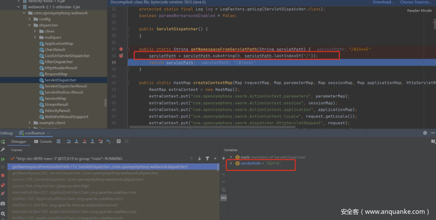The width and height of the screenshot is (436, 220).
Task: Click the Choose Sources link
Action: click(x=415, y=2)
